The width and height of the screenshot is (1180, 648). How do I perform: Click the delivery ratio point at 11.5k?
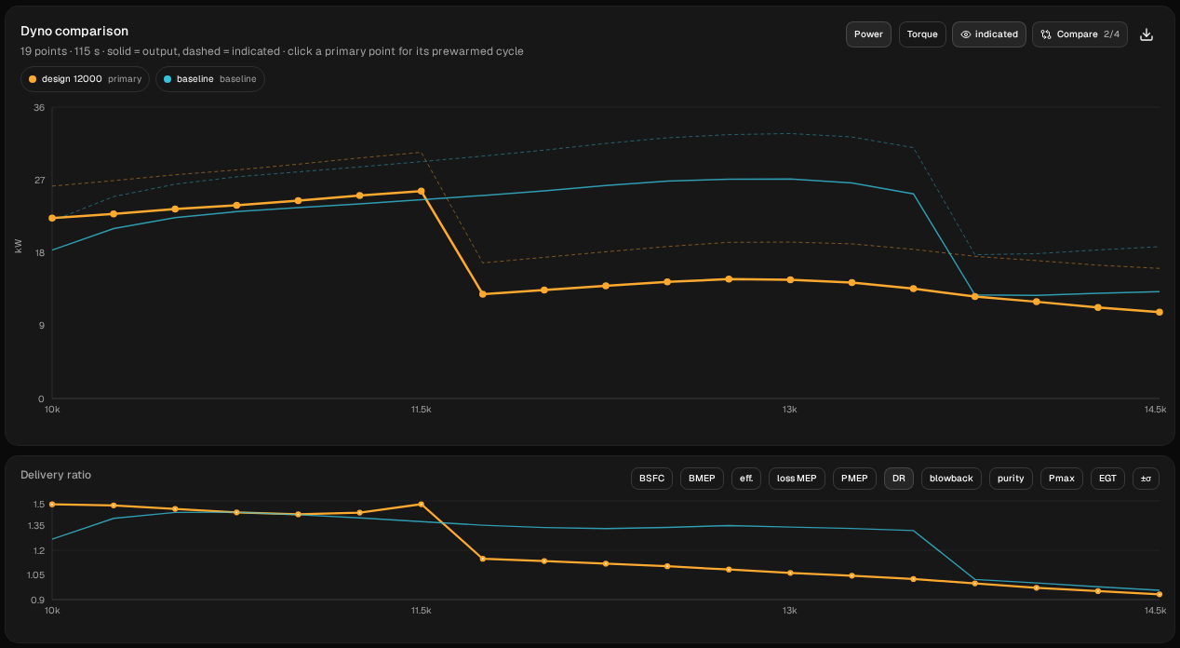pos(421,504)
